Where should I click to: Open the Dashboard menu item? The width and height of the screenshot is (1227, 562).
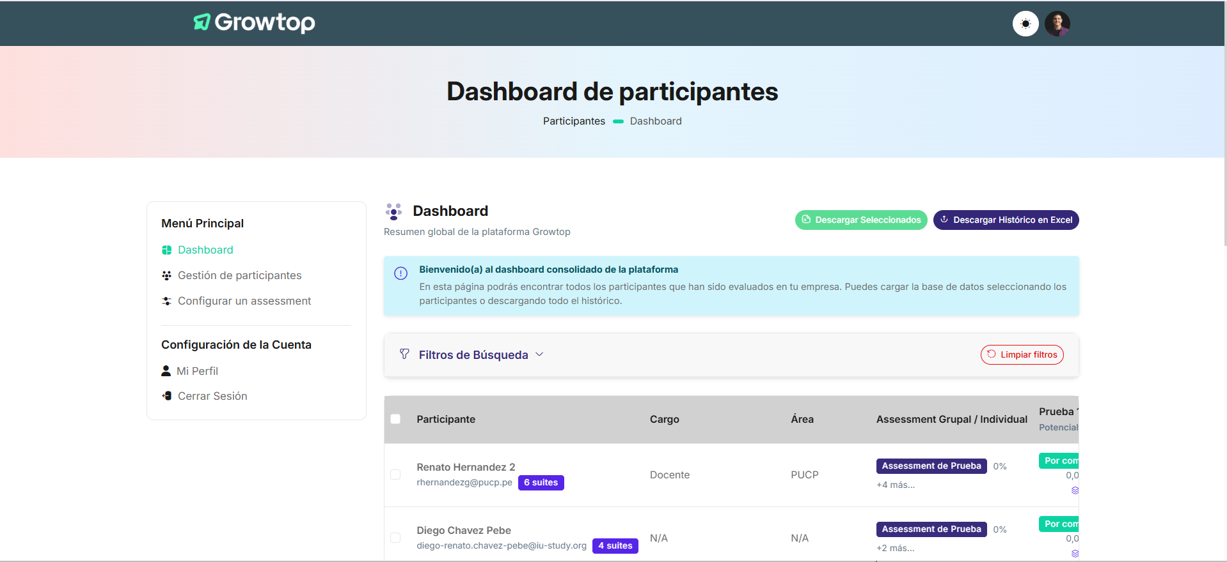tap(205, 250)
